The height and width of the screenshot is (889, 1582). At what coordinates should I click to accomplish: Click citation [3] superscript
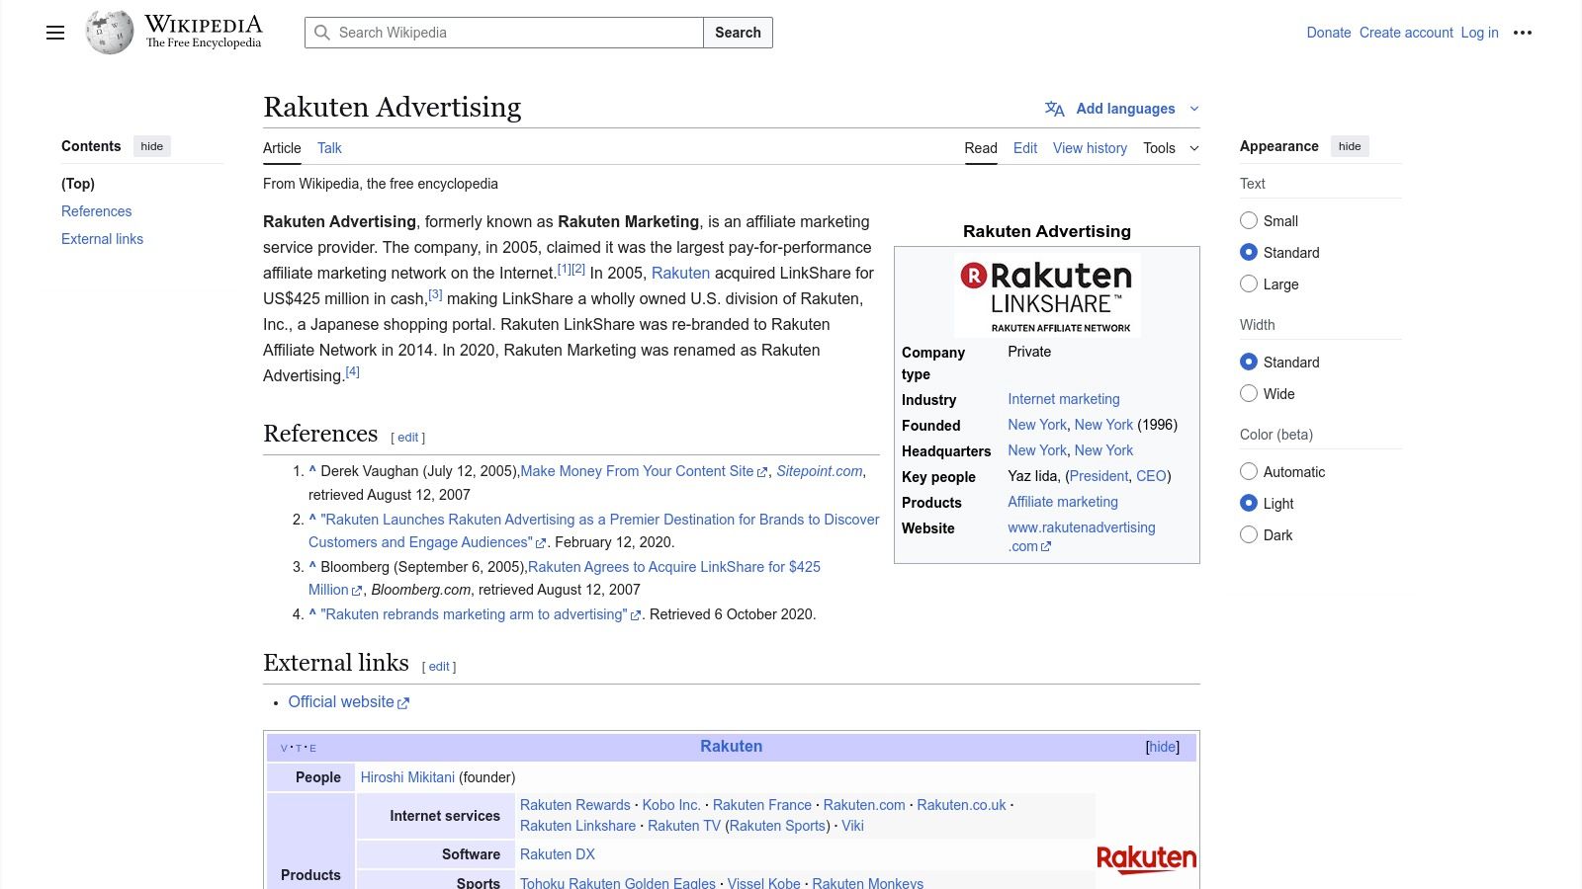(435, 294)
